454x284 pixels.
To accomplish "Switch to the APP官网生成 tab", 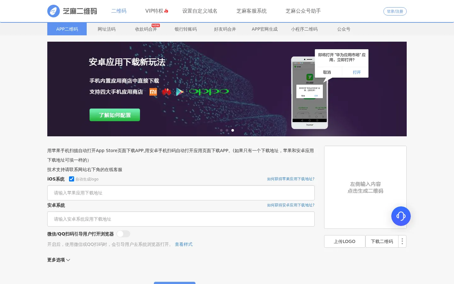I will [x=265, y=29].
